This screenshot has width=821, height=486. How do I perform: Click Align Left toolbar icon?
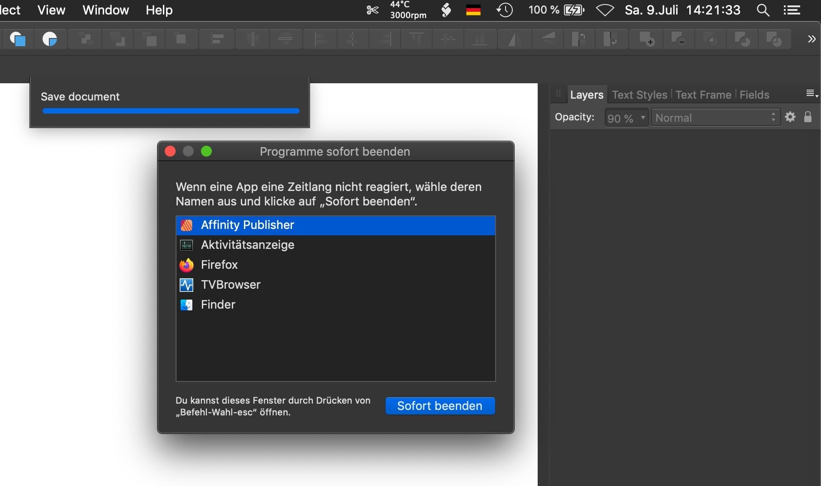320,39
